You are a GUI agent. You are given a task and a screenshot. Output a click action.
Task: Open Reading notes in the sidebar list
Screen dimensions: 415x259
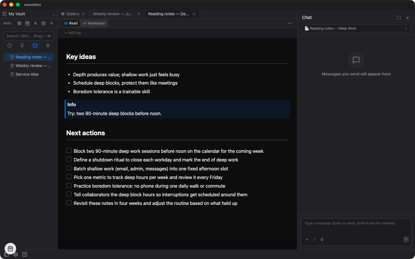coord(29,57)
